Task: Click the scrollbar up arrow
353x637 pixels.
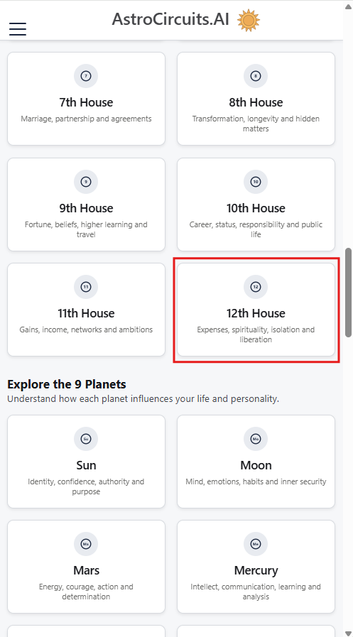Action: pyautogui.click(x=348, y=6)
